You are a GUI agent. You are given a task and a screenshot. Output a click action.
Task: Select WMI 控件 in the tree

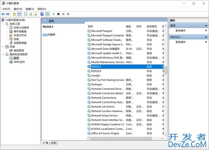(19, 62)
